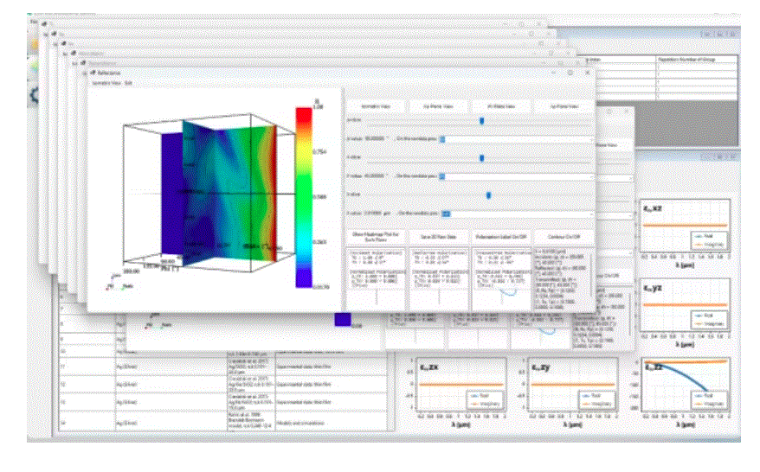Viewport: 760px width, 472px height.
Task: Select the Reflected polarization panel
Action: coord(439,279)
